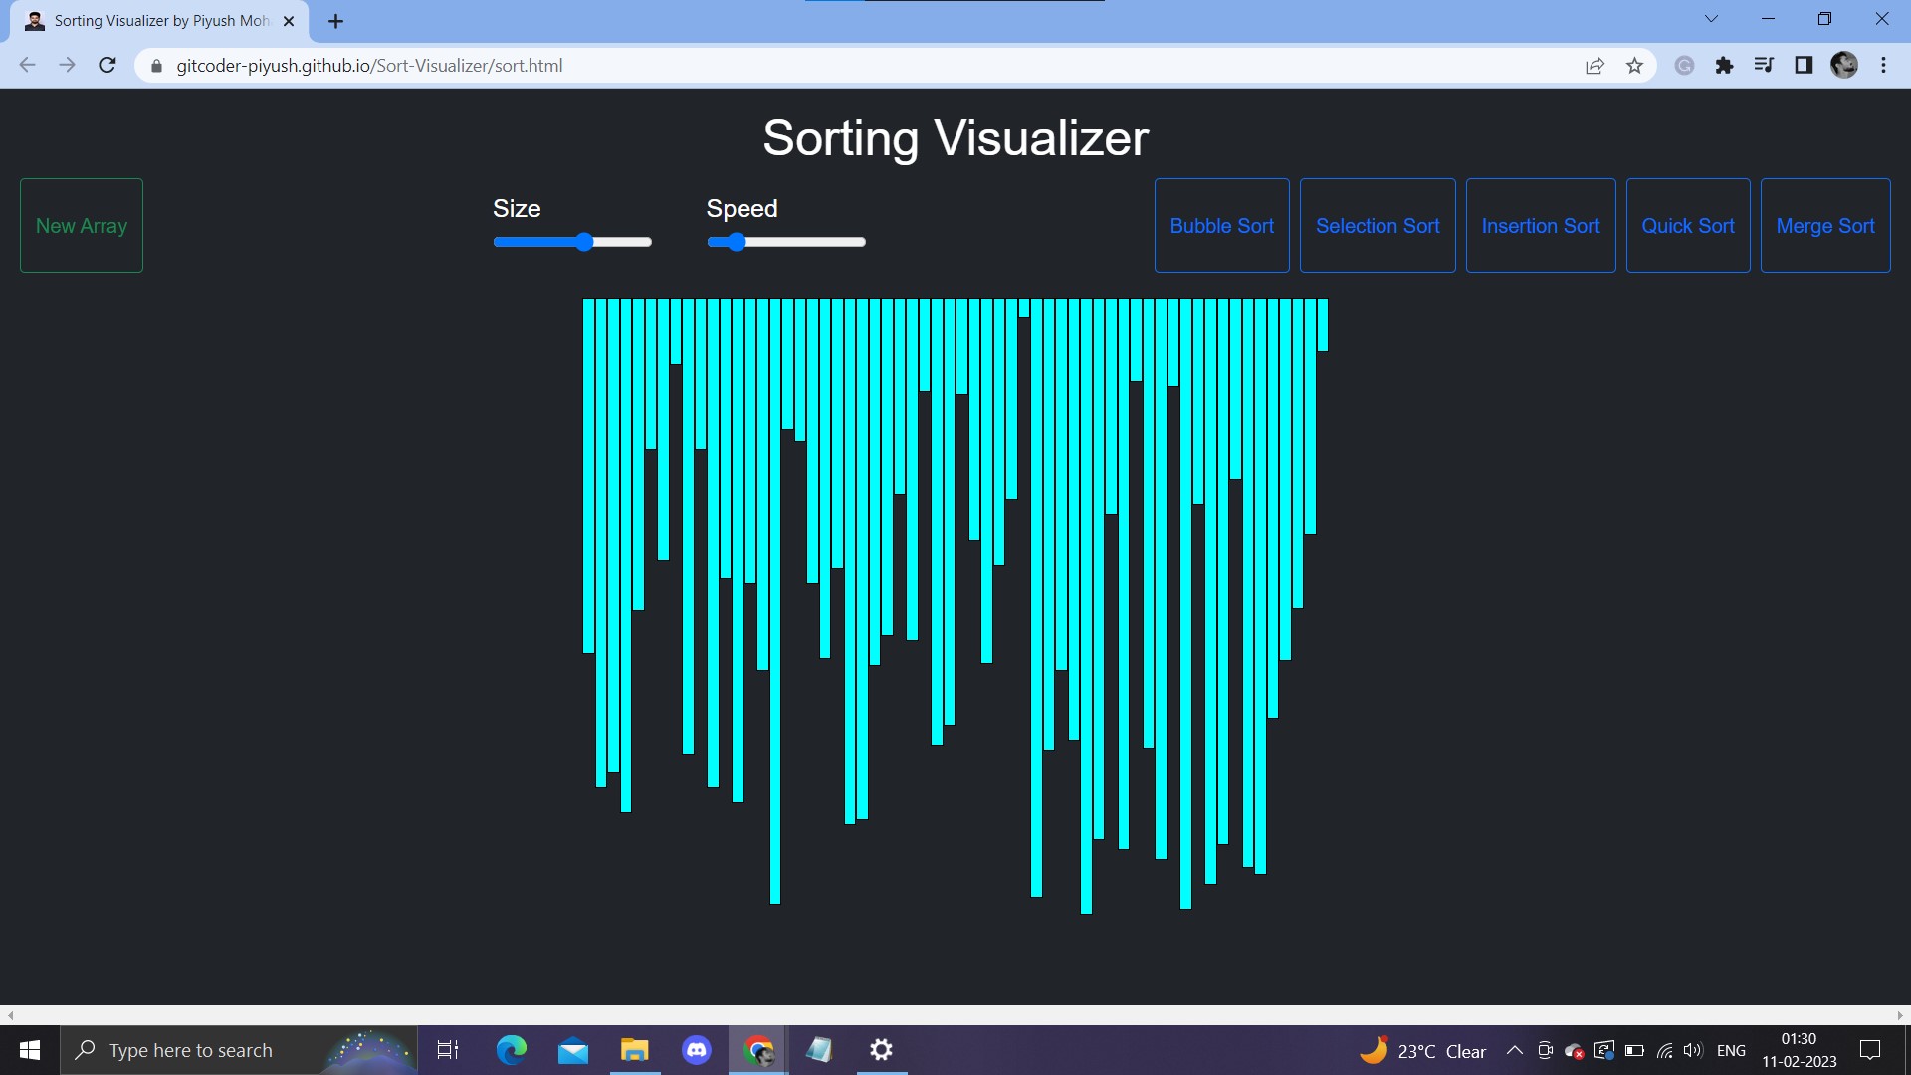
Task: Share this page icon
Action: tap(1594, 65)
